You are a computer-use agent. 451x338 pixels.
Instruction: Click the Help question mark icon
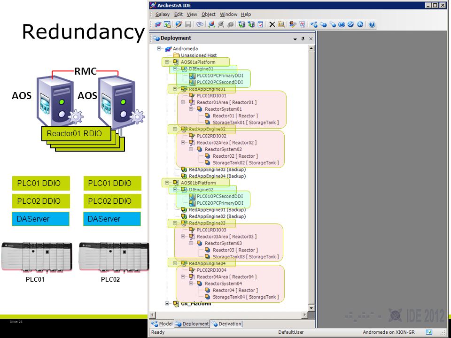click(372, 24)
